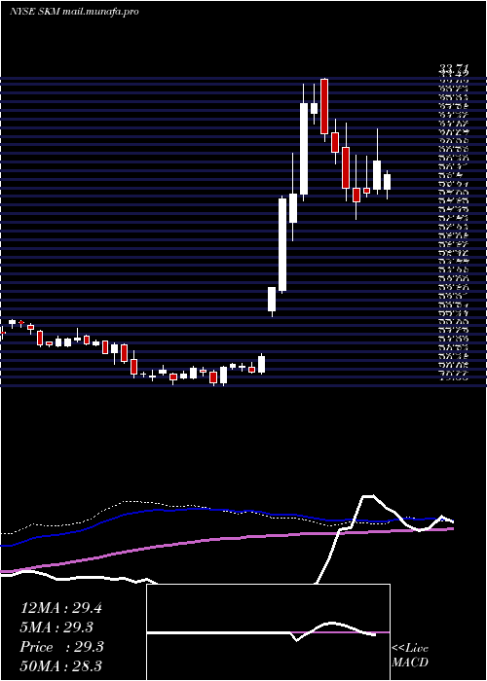Click inside the MACD inset chart box
This screenshot has height=681, width=487.
pos(268,632)
